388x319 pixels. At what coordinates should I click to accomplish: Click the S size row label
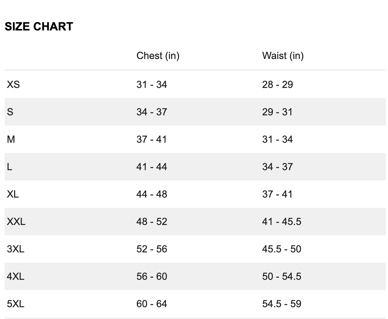click(10, 112)
